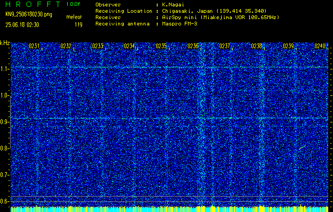Click the kHz axis unit label
The image size is (333, 212).
pyautogui.click(x=5, y=43)
